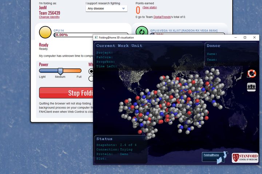This screenshot has width=262, height=174.
Task: Maximize the 3D visualization window
Action: pyautogui.click(x=245, y=37)
